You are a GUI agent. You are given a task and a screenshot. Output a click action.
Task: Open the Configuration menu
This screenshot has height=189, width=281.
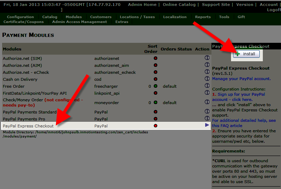[20, 17]
